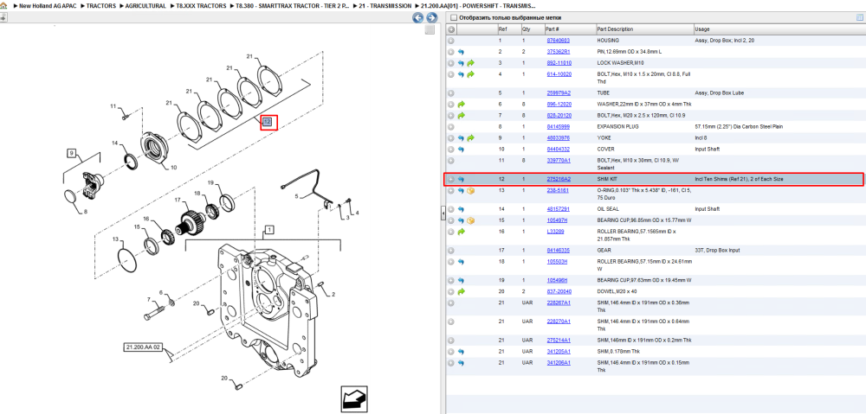Screen dimensions: 866x414
Task: Open part number link 375362R1
Action: [558, 52]
